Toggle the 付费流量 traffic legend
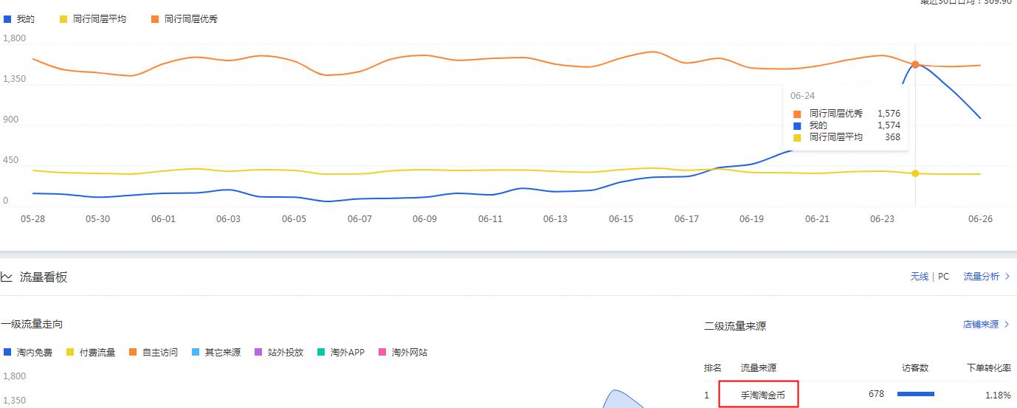 pyautogui.click(x=92, y=353)
